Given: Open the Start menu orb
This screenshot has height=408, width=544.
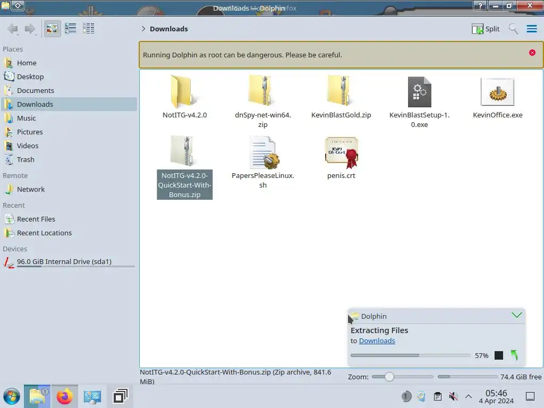Looking at the screenshot, I should tap(12, 396).
